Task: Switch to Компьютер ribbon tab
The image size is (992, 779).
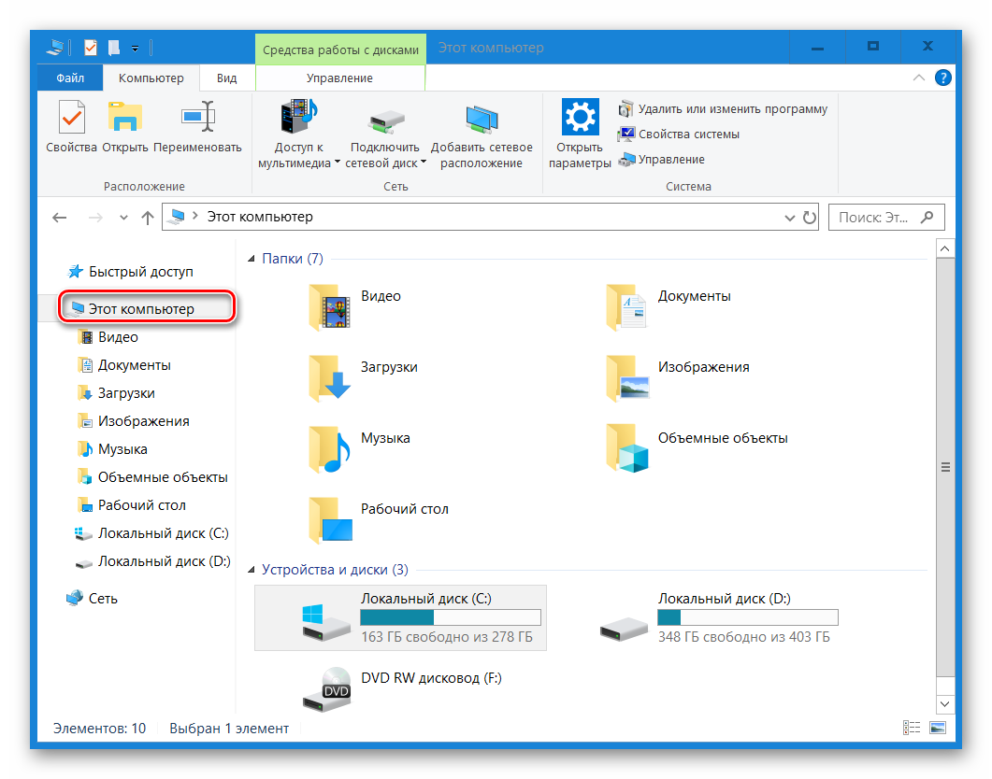Action: [151, 78]
